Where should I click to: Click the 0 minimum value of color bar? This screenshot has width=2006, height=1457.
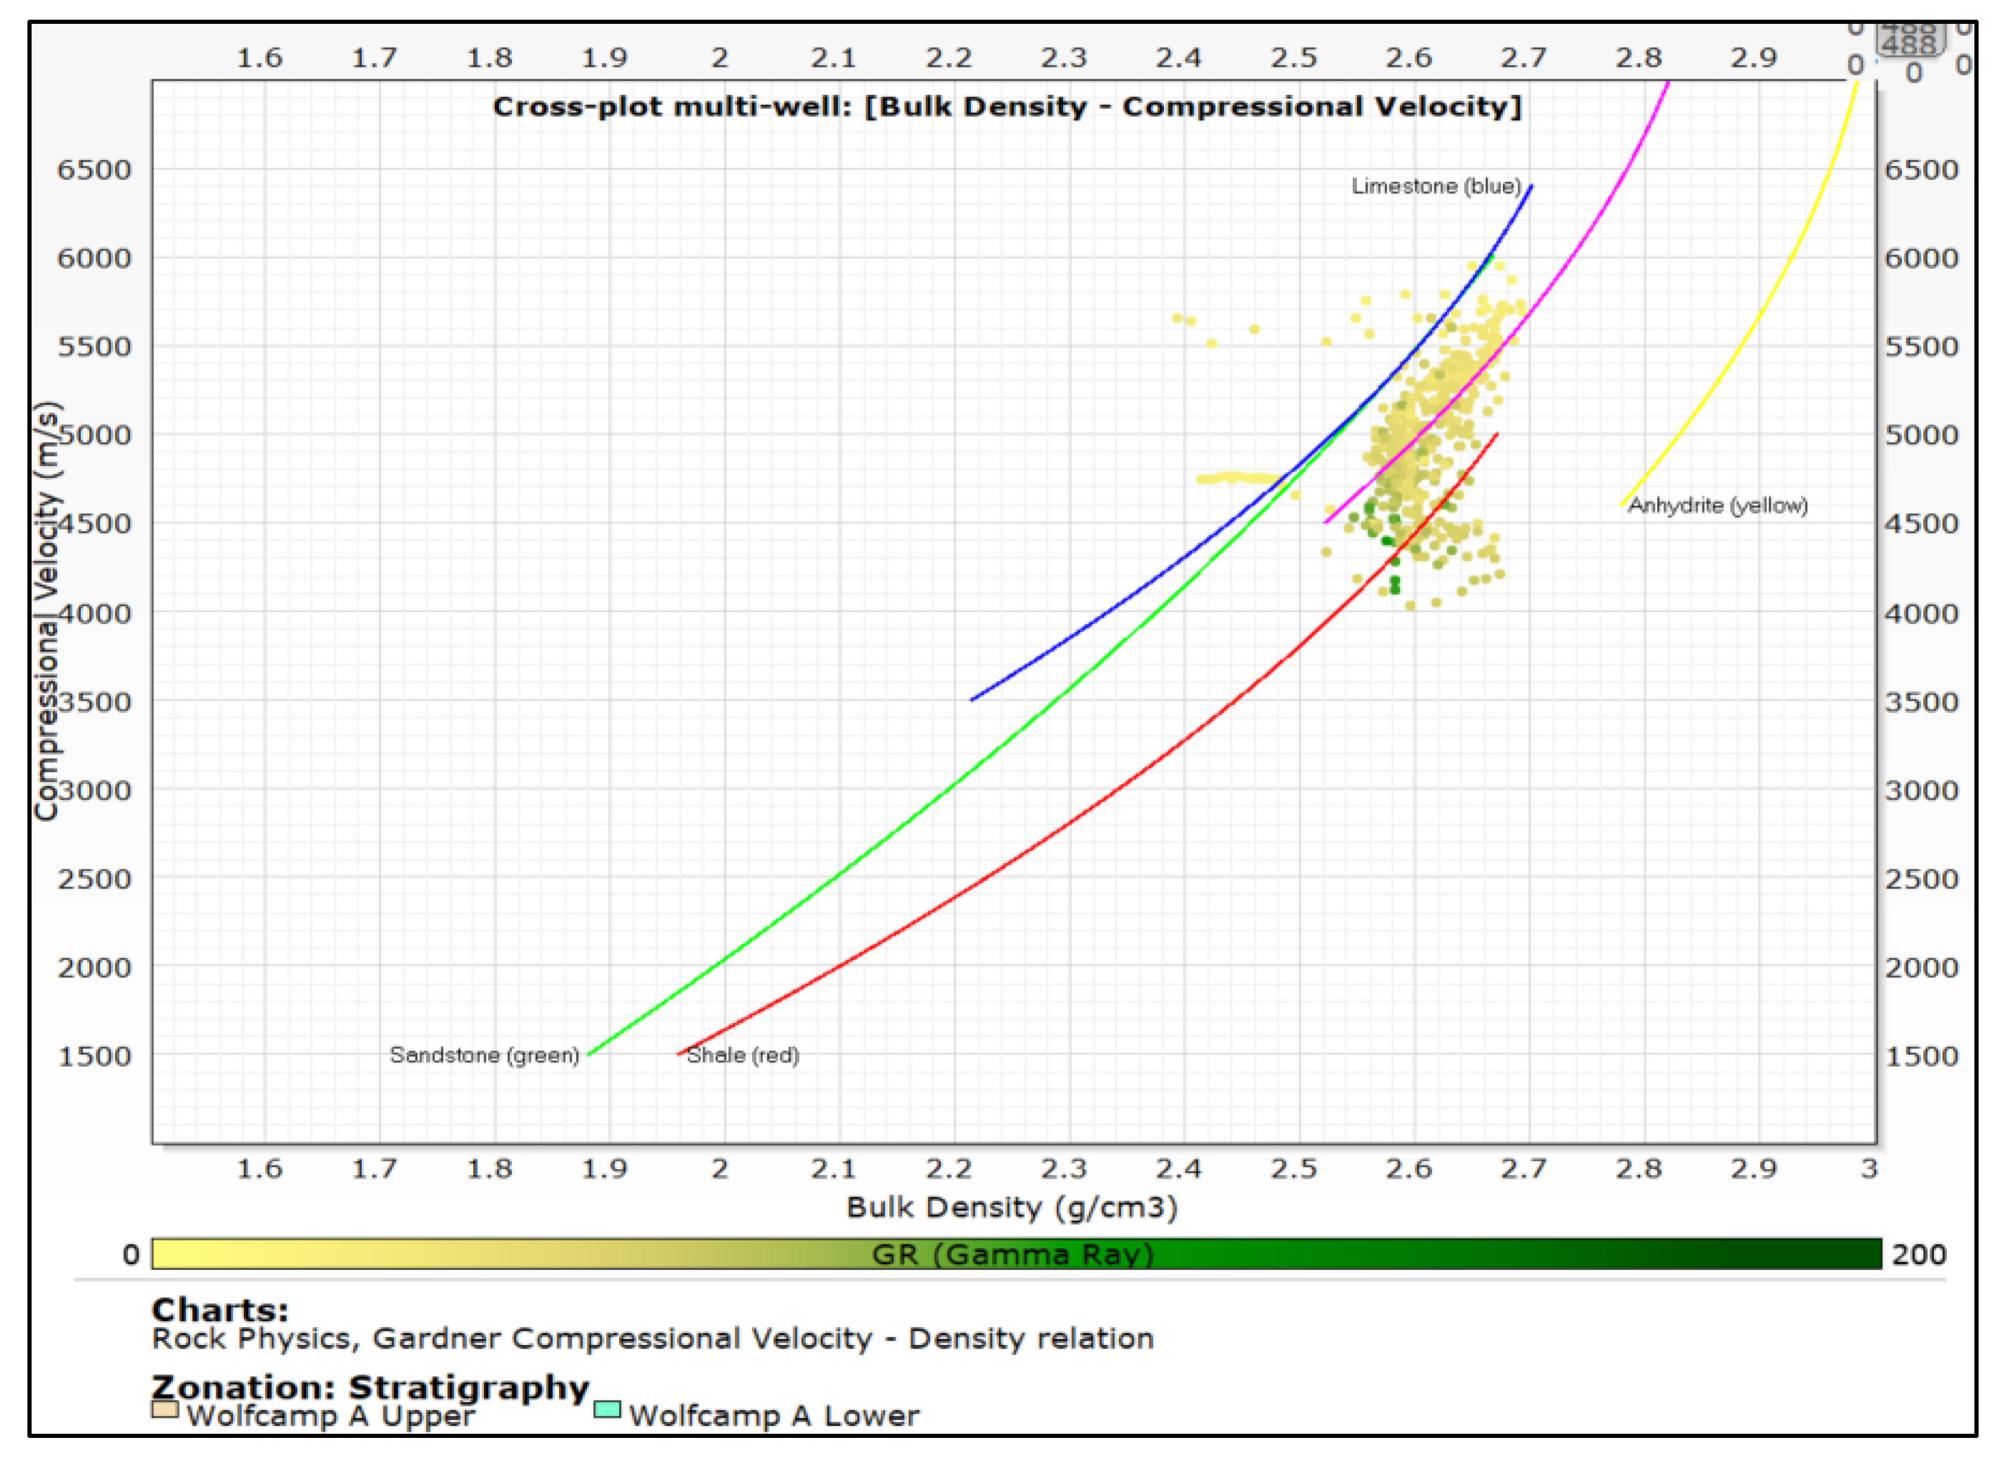(x=131, y=1254)
